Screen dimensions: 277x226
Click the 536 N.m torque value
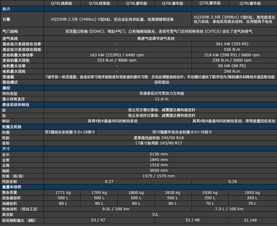[232, 50]
